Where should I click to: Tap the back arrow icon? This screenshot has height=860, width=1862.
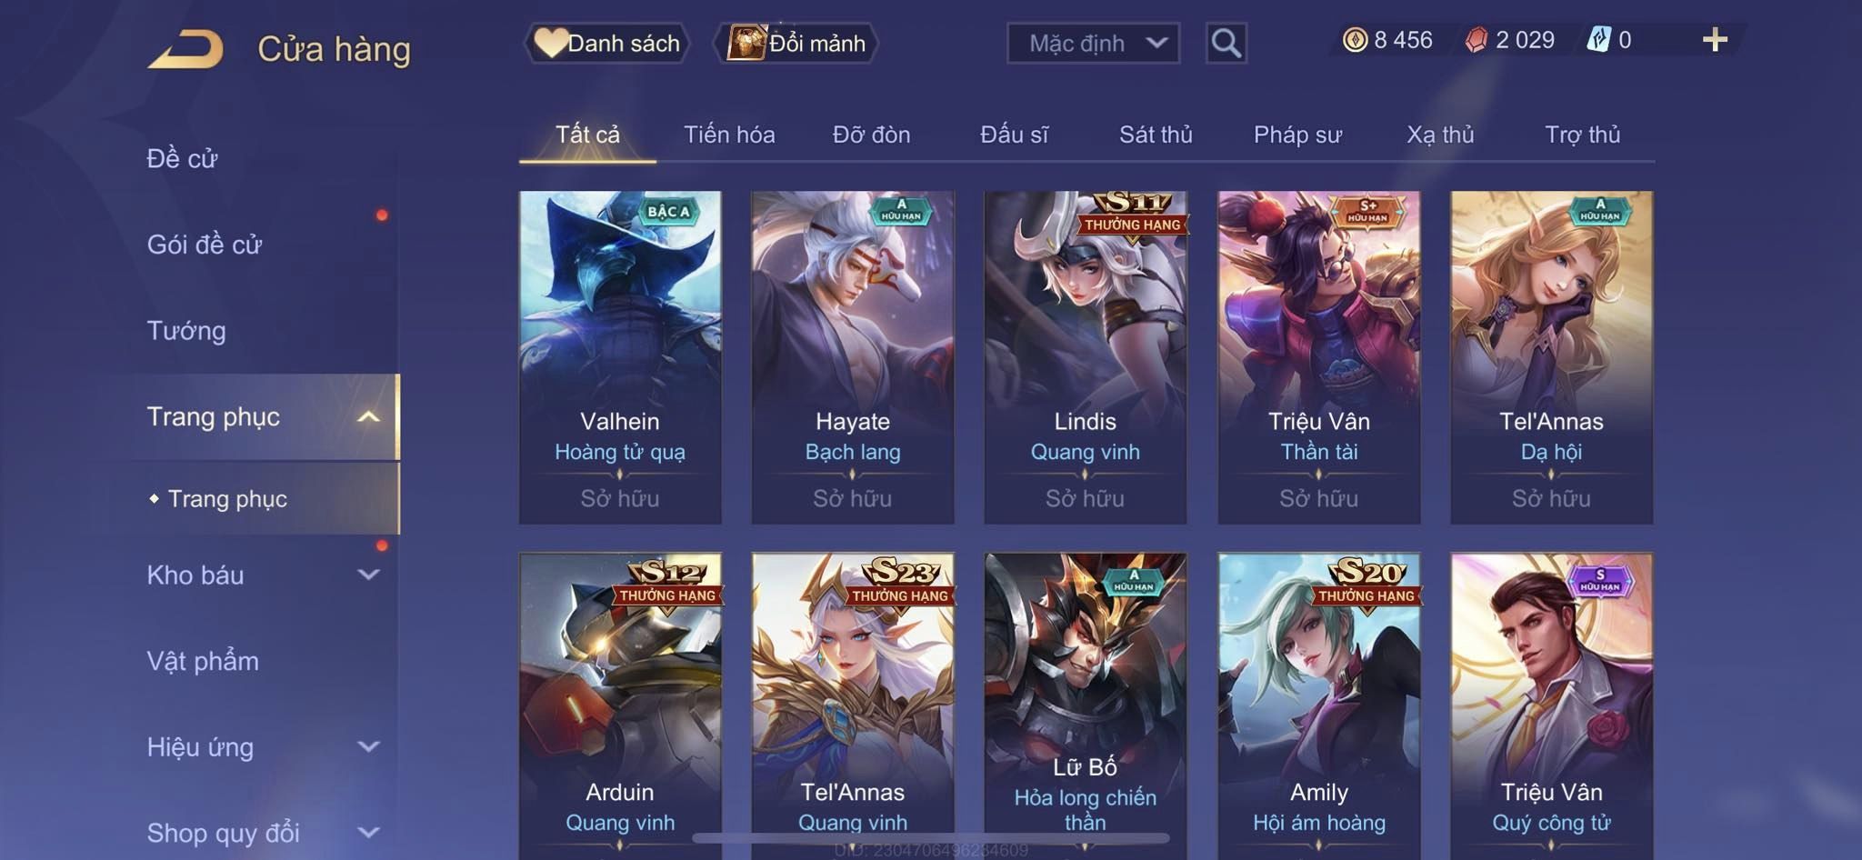coord(185,48)
